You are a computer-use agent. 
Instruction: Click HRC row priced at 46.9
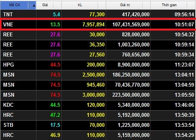tap(98, 135)
